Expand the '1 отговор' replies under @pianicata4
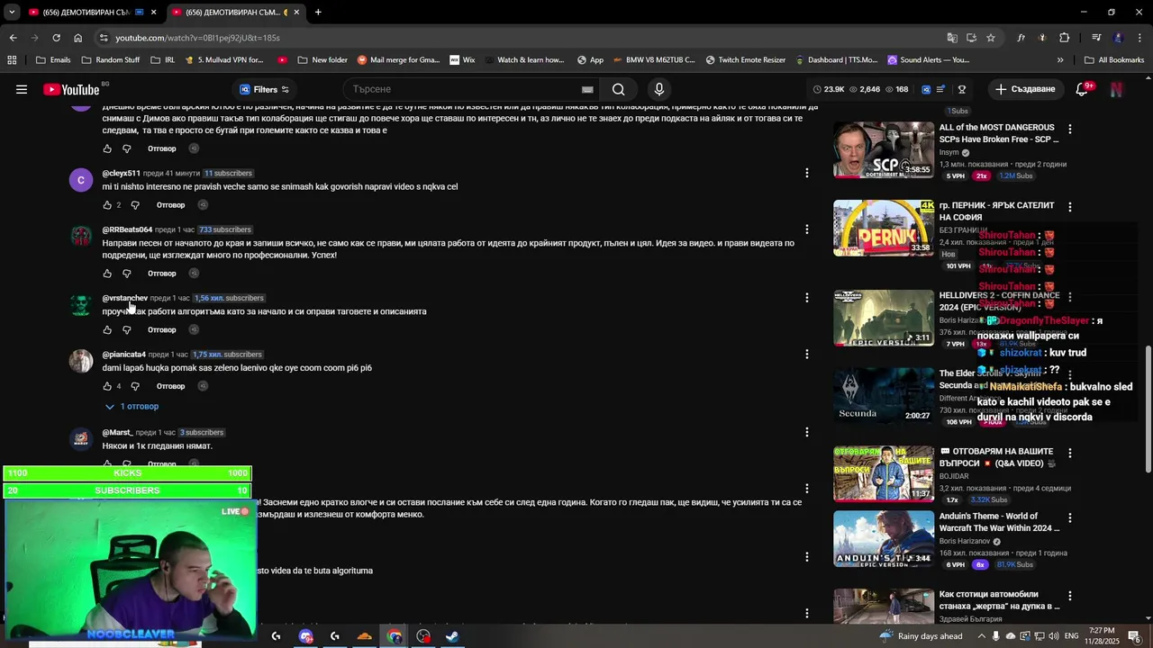1153x648 pixels. [x=132, y=406]
